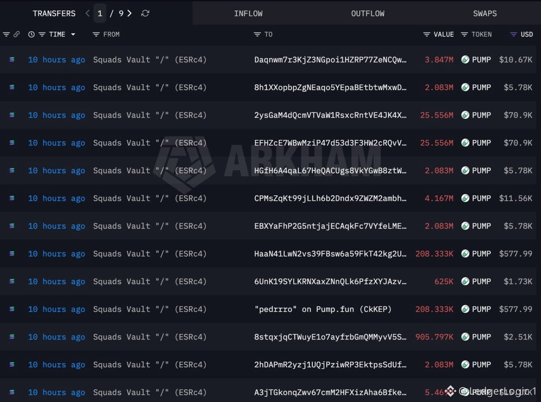Switch to the INFLOW tab
The height and width of the screenshot is (402, 541).
[248, 14]
